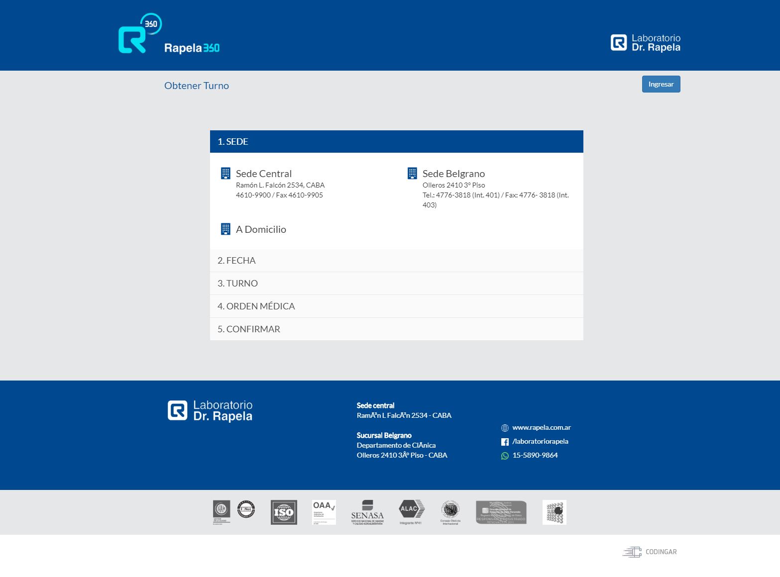Click the OAA accreditation badge
The width and height of the screenshot is (780, 577).
click(324, 512)
